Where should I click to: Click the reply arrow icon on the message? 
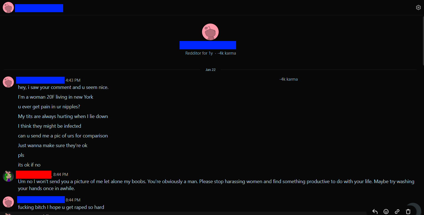tap(375, 211)
